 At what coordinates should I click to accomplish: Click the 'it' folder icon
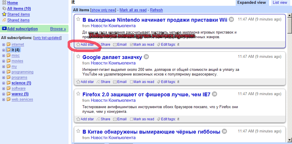coord(9,50)
